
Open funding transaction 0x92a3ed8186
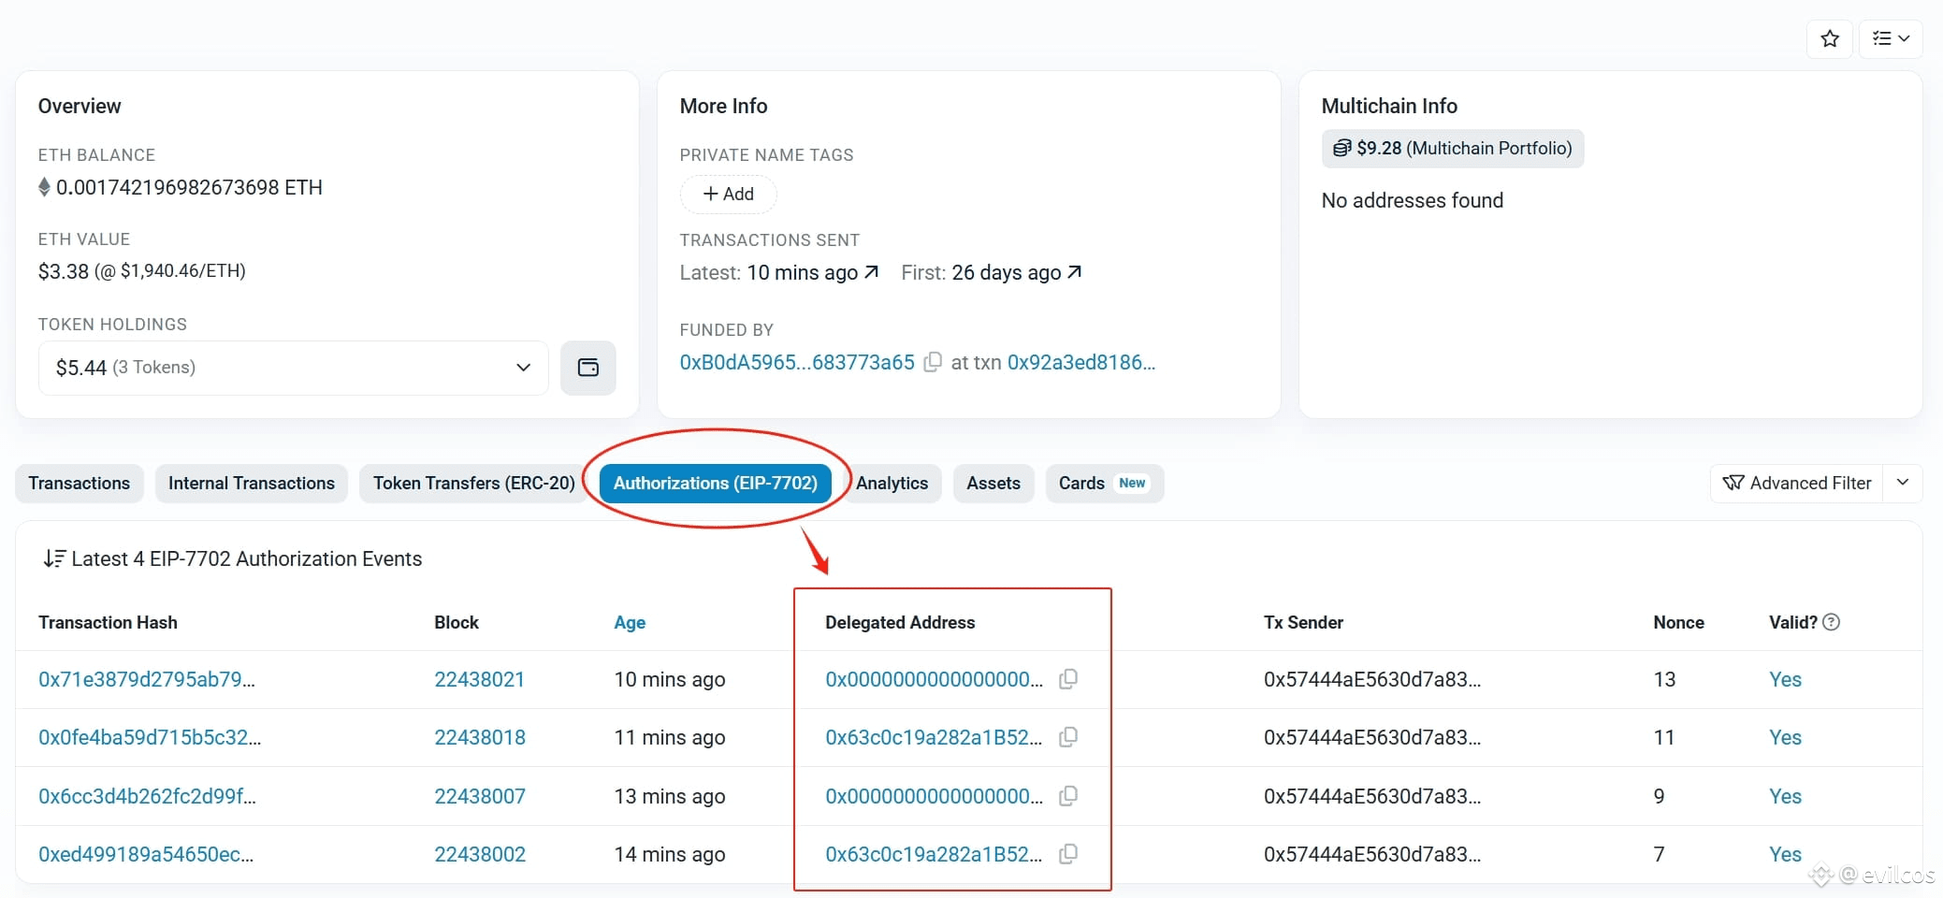[1081, 362]
